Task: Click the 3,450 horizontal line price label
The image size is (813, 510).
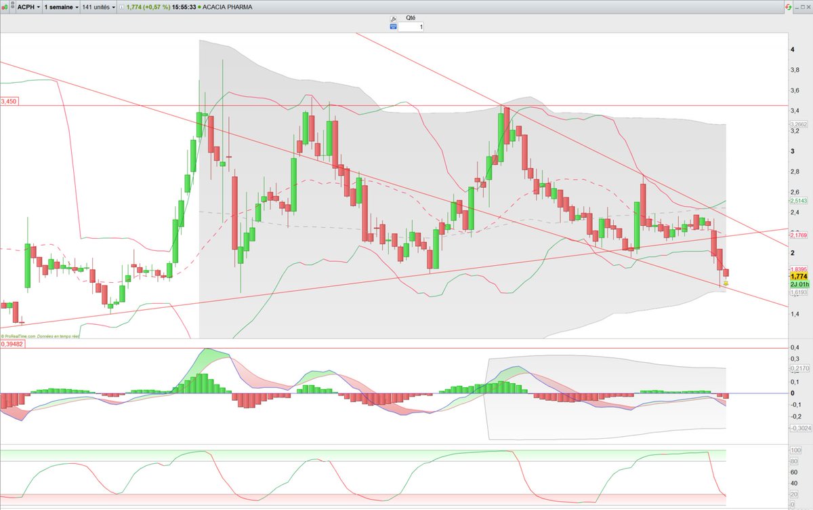Action: (x=9, y=101)
